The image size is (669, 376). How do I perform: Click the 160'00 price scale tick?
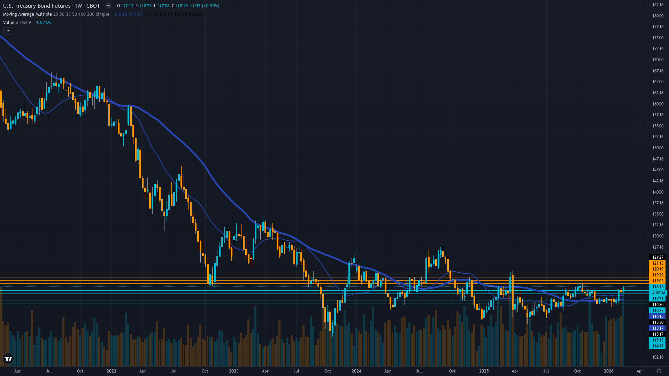pos(658,104)
